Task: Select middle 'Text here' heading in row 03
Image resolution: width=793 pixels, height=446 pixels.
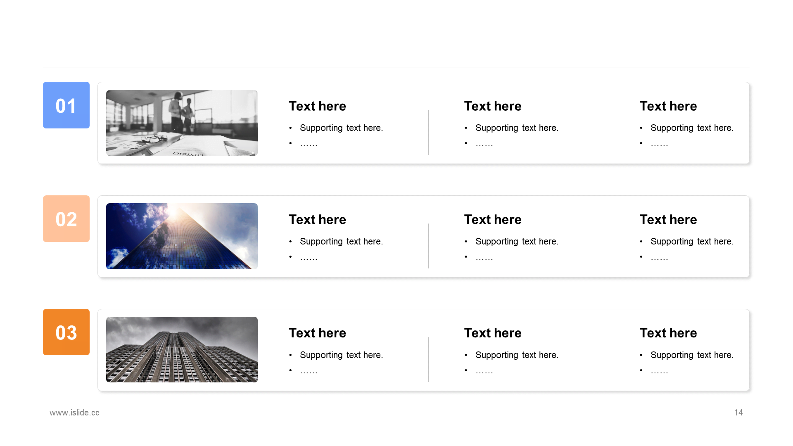Action: [x=493, y=333]
